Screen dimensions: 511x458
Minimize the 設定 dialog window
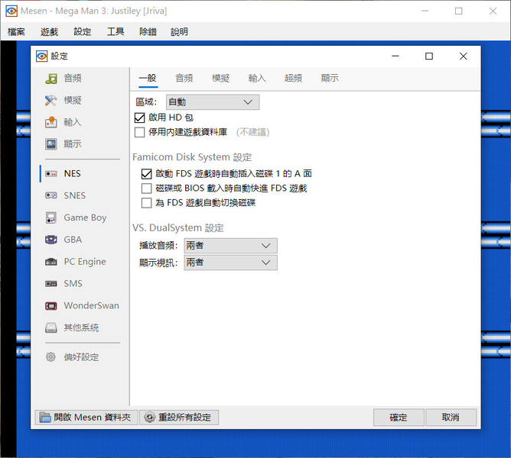395,56
